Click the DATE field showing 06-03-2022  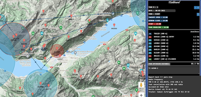[162, 11]
